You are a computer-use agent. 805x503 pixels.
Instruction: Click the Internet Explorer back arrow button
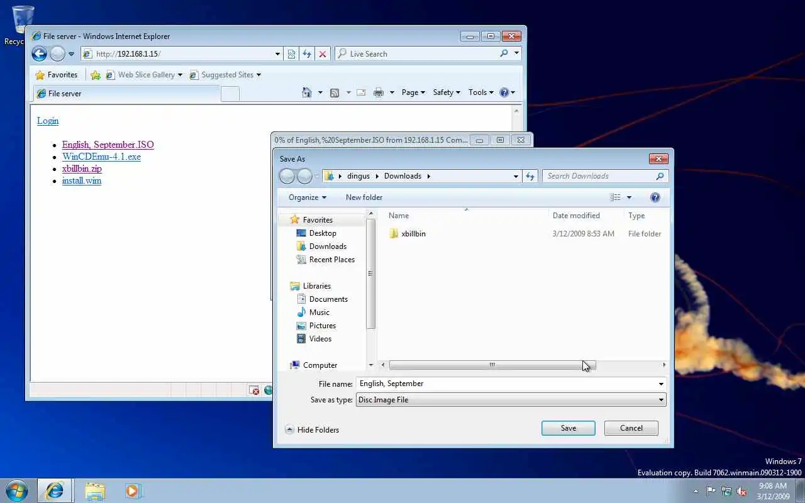point(39,54)
